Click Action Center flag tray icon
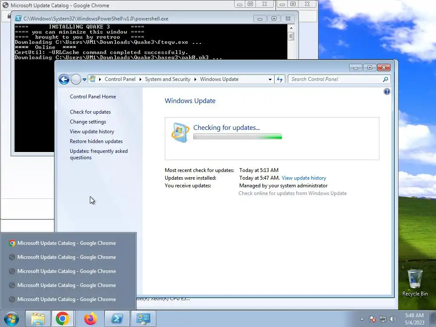Viewport: 436px width, 327px height. pyautogui.click(x=373, y=319)
